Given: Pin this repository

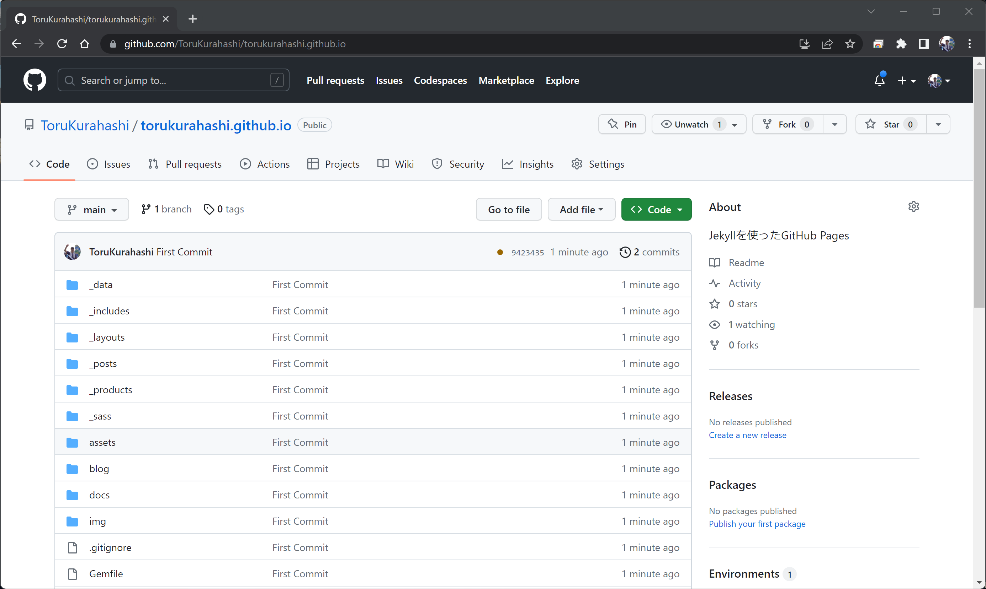Looking at the screenshot, I should coord(622,125).
